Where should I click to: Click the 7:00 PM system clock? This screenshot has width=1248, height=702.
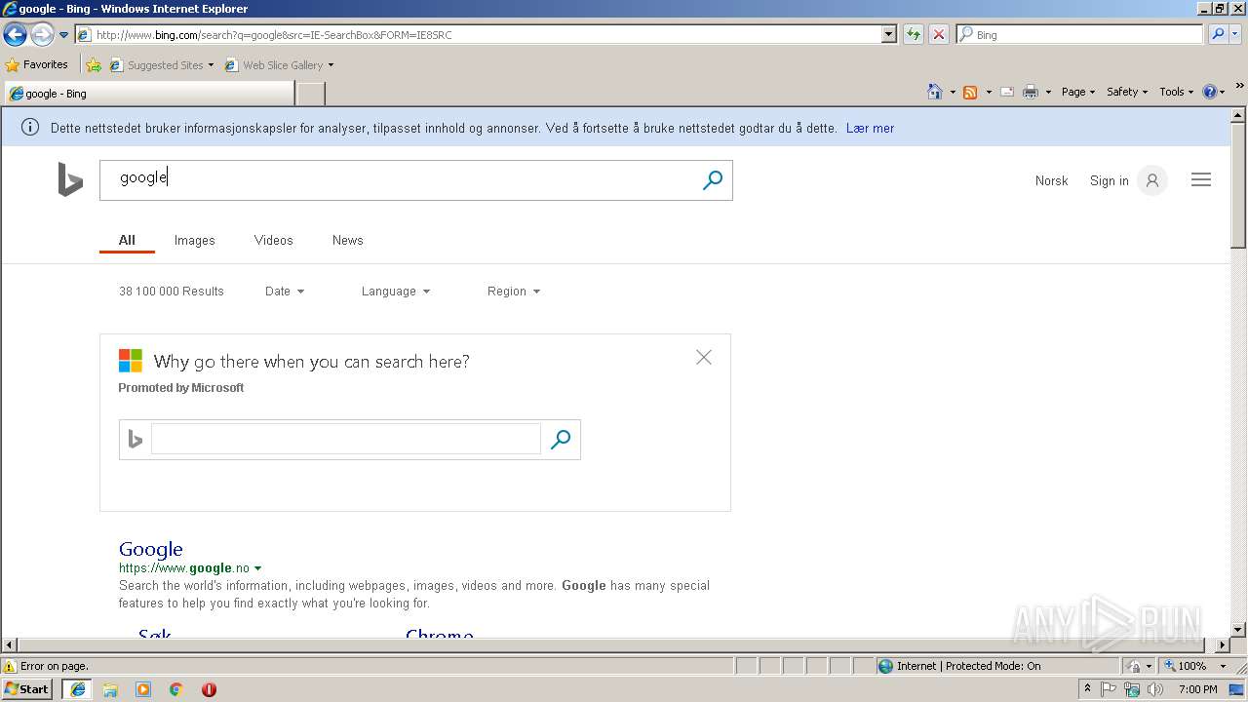click(x=1197, y=689)
